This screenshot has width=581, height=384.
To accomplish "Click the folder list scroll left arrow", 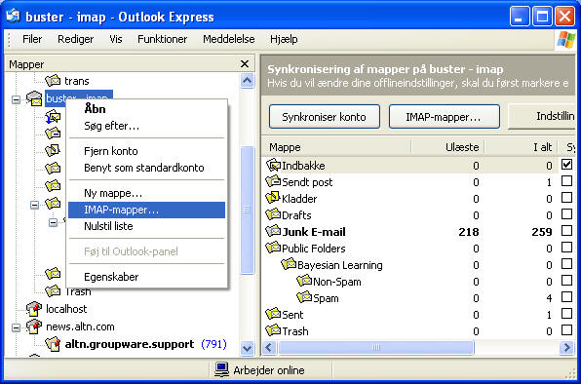I will tap(269, 347).
